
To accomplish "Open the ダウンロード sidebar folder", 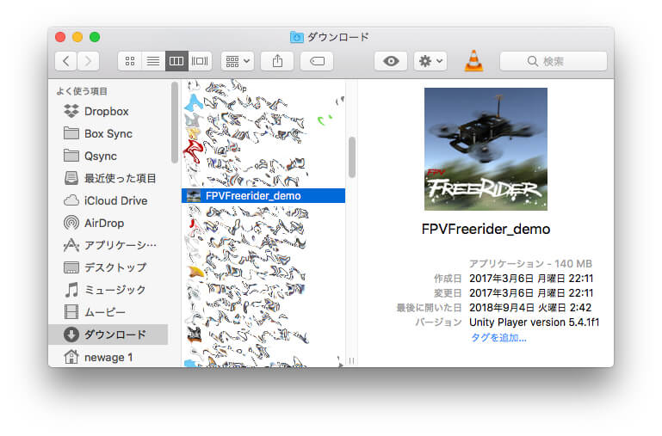I will coord(114,335).
